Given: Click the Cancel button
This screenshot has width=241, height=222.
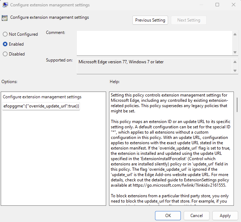Looking at the screenshot, I should click(x=196, y=215).
